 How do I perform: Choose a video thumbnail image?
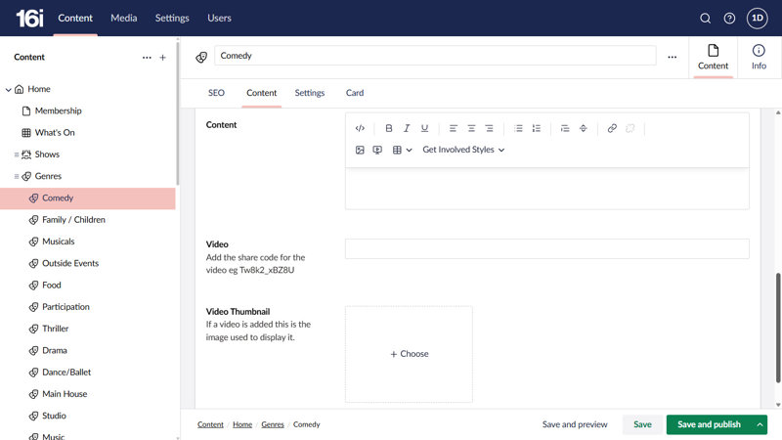click(409, 354)
